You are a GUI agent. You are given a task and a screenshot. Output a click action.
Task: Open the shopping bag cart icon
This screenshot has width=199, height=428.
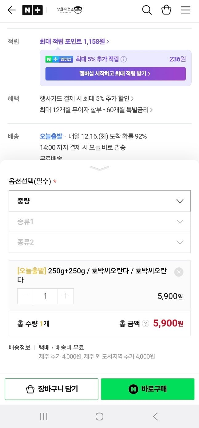tap(166, 10)
